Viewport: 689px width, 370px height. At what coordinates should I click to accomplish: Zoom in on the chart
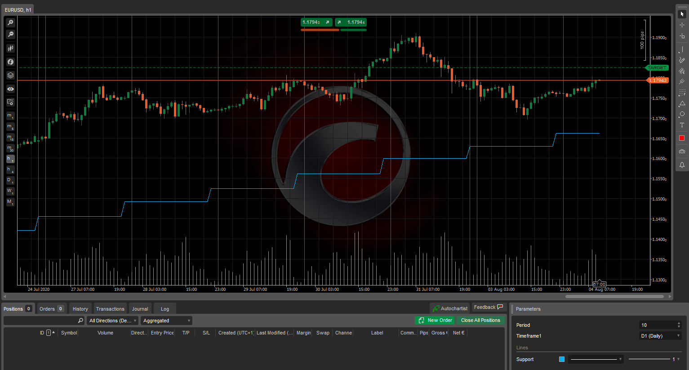click(10, 22)
